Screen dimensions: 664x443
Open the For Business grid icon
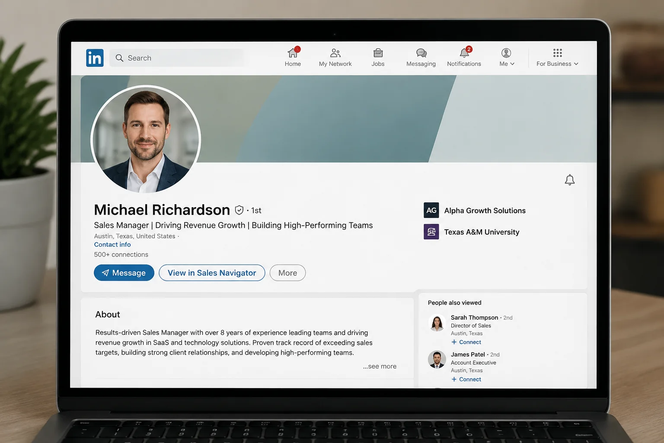(558, 53)
